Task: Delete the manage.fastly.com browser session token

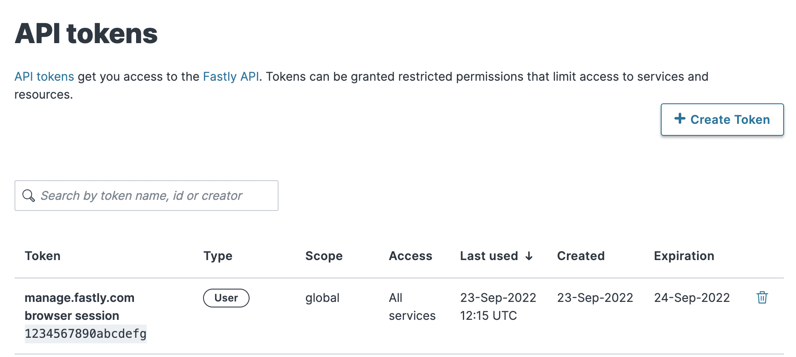Action: point(762,298)
